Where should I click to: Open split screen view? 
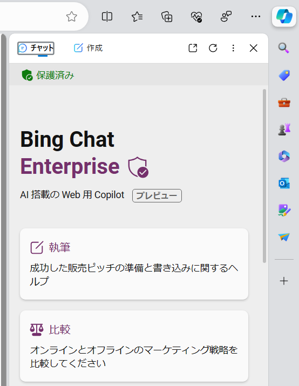107,17
